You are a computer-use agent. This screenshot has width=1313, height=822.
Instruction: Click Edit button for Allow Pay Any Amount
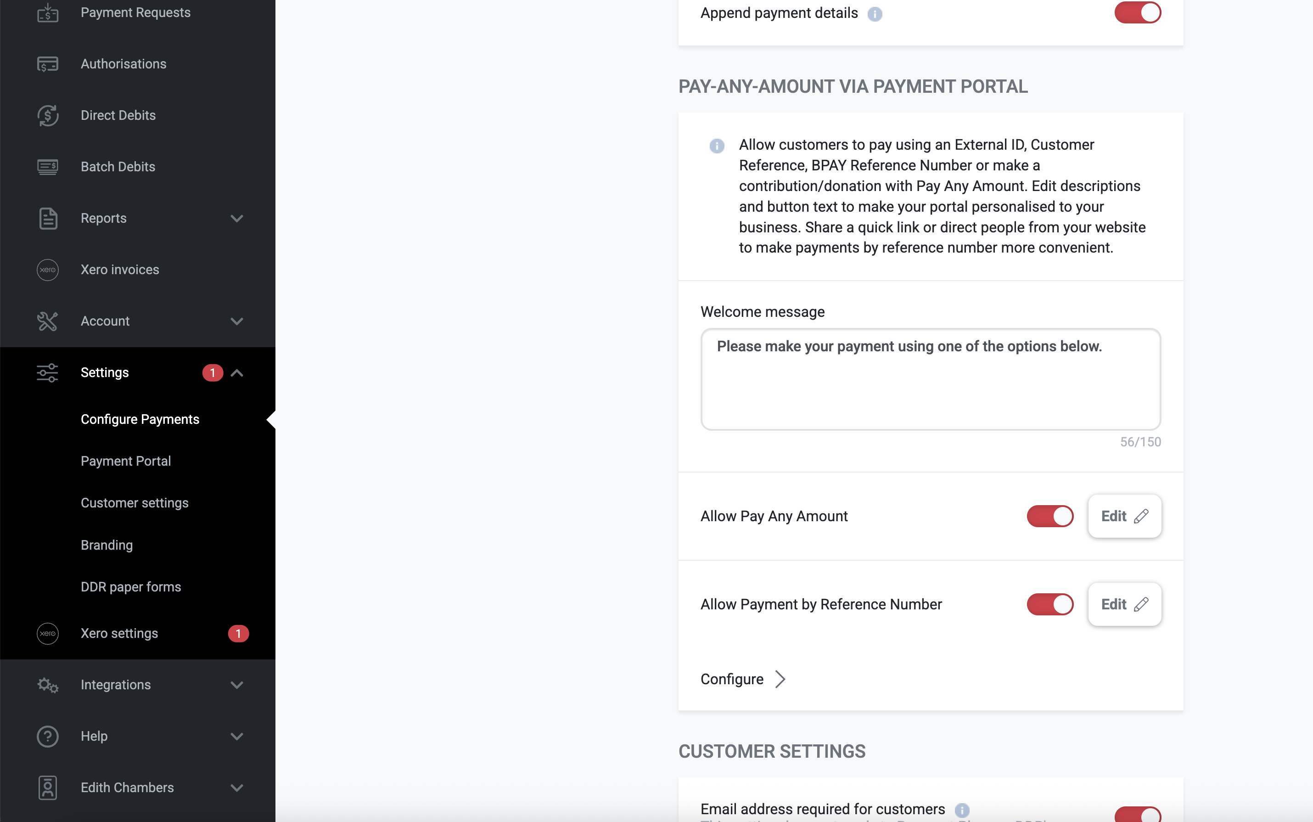point(1124,516)
